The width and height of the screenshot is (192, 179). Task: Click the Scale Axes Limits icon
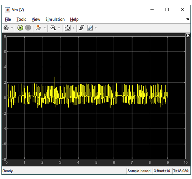point(67,28)
